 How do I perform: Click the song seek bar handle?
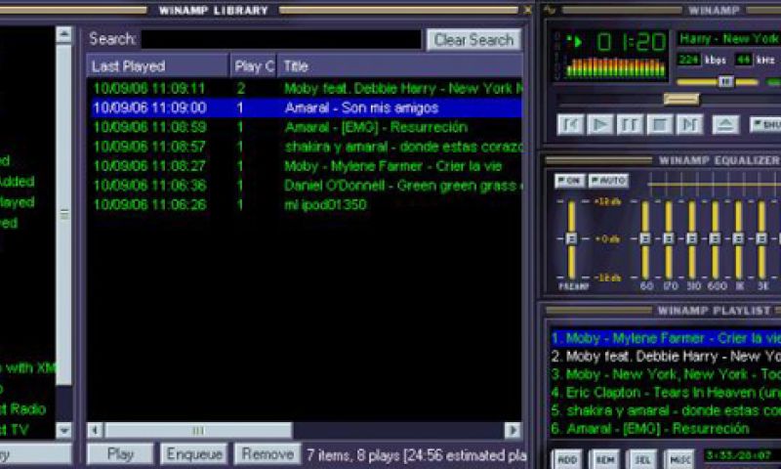(681, 100)
